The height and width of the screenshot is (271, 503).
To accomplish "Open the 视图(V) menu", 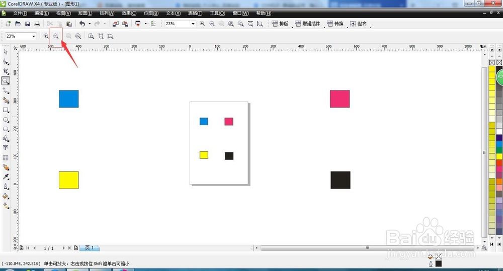I will (x=63, y=13).
